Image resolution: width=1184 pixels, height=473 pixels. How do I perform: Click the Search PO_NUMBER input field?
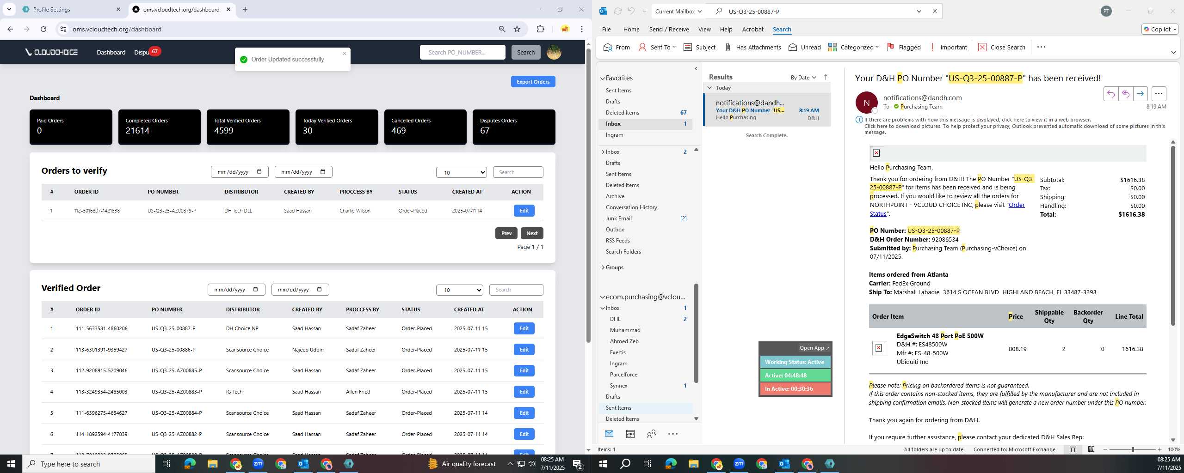462,52
